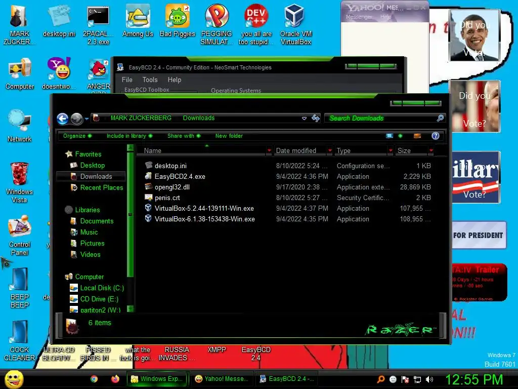The image size is (518, 389).
Task: Expand the address bar history dropdown
Action: 304,119
